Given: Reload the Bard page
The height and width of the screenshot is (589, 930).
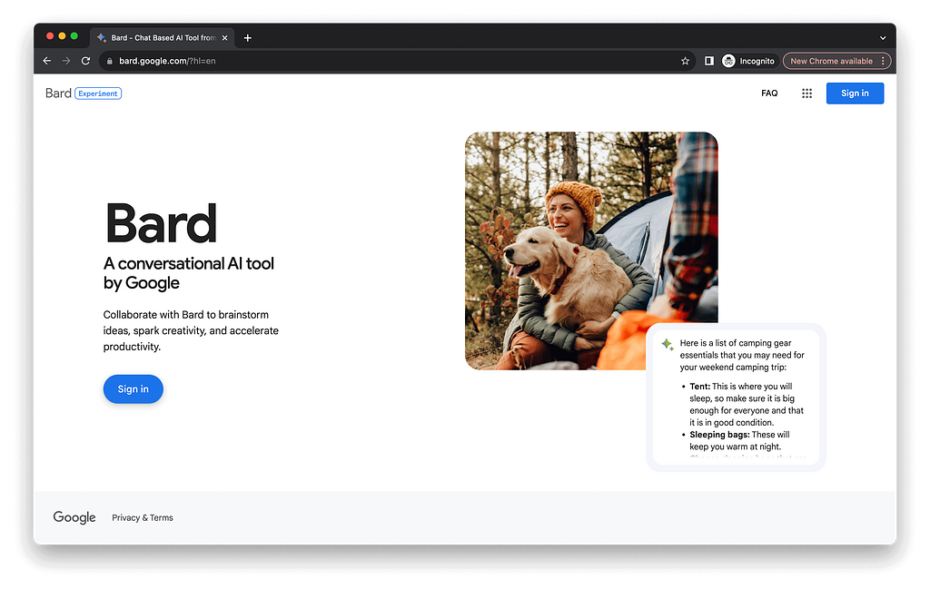Looking at the screenshot, I should click(x=85, y=61).
